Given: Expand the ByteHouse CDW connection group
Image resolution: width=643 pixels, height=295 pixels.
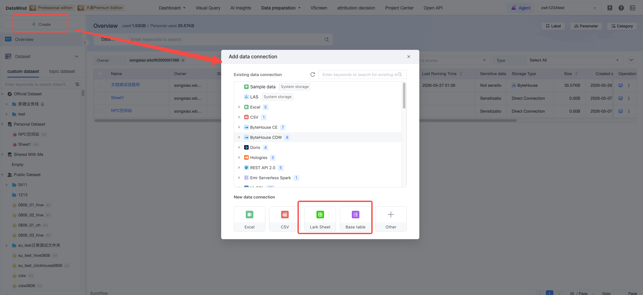Looking at the screenshot, I should (x=239, y=137).
